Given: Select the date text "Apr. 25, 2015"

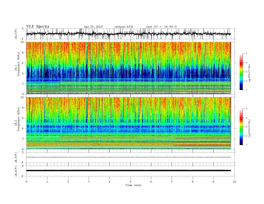Looking at the screenshot, I should [93, 27].
